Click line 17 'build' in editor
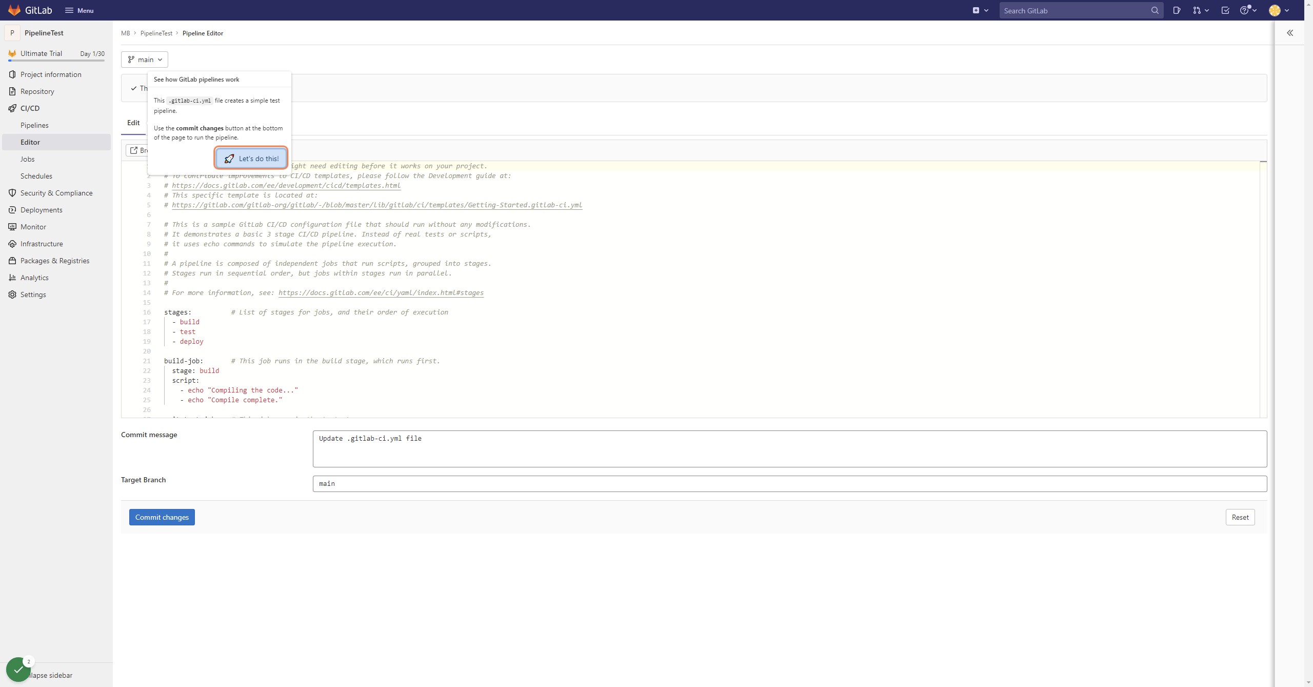Screen dimensions: 1313x687 tap(189, 322)
